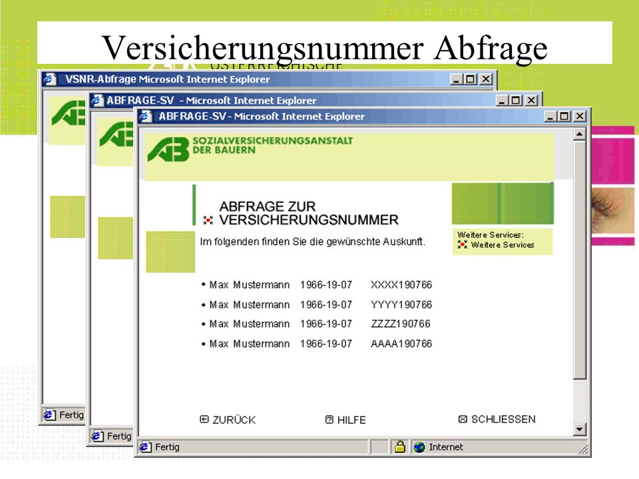Select the insurance number XXXX190766

coord(401,285)
